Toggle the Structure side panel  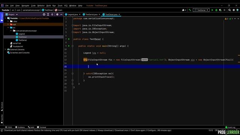[2, 106]
